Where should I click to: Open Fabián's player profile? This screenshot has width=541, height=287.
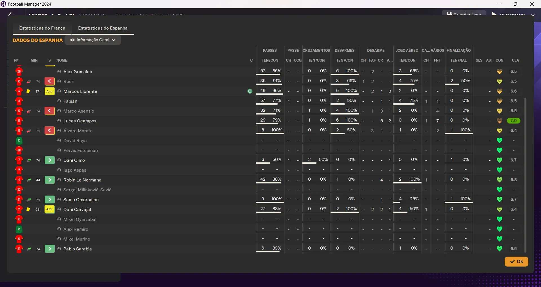(x=70, y=101)
